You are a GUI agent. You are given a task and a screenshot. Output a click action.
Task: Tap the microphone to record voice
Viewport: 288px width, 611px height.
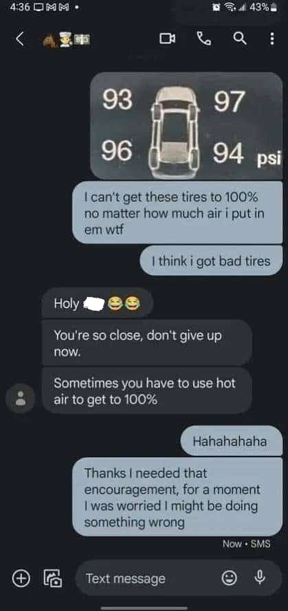pyautogui.click(x=260, y=578)
